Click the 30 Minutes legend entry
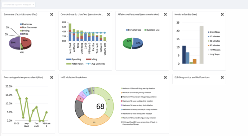Image resolution: width=248 pixels, height=136 pixels. (x=214, y=45)
